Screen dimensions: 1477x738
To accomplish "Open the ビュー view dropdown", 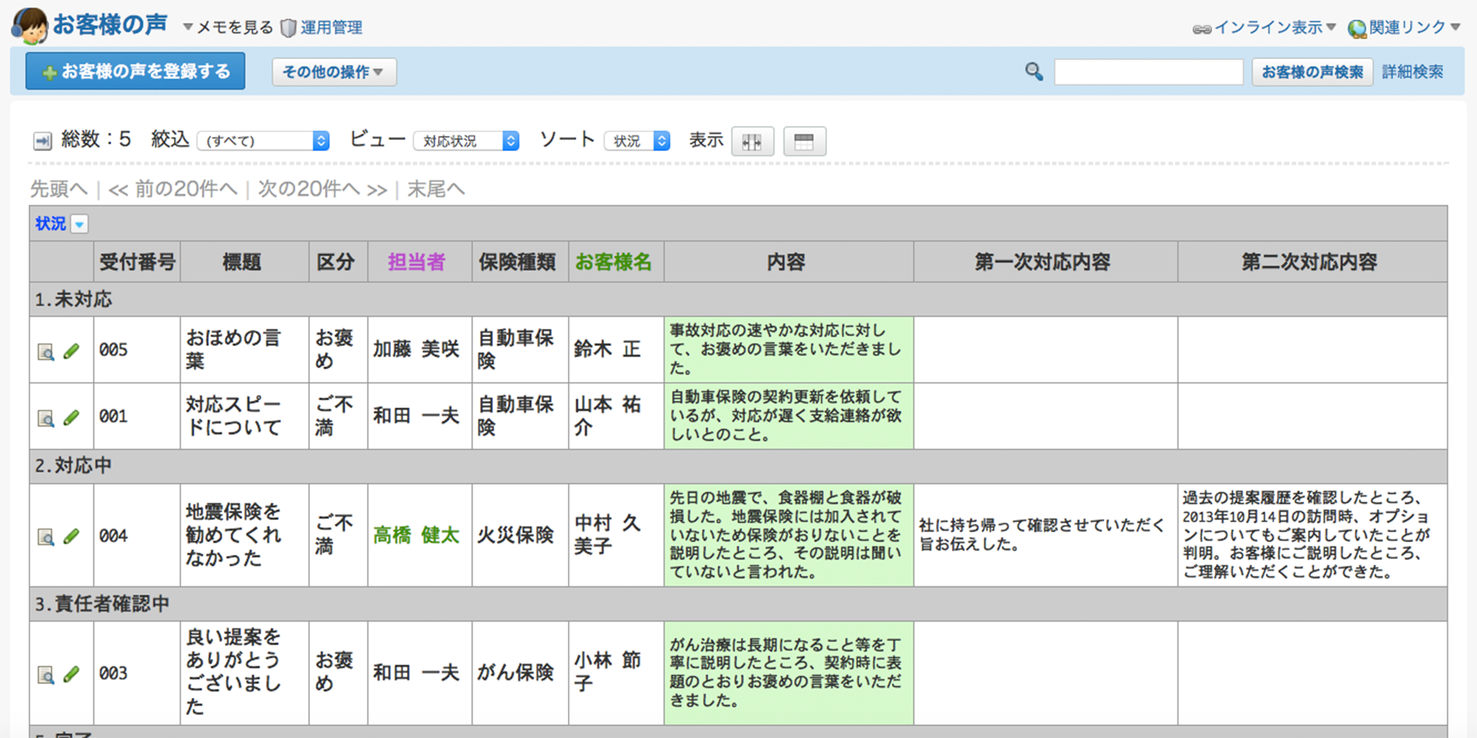I will pos(466,141).
